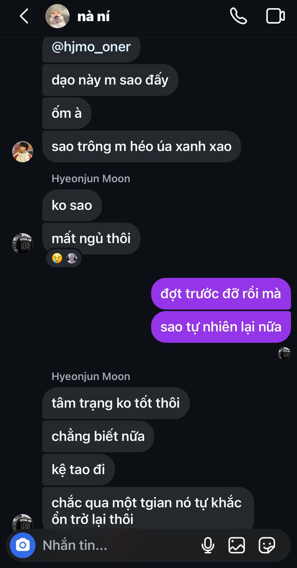Open group details via "nà ní" title

94,16
